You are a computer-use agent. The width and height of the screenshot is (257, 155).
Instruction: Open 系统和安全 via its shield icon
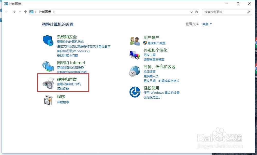click(x=48, y=40)
